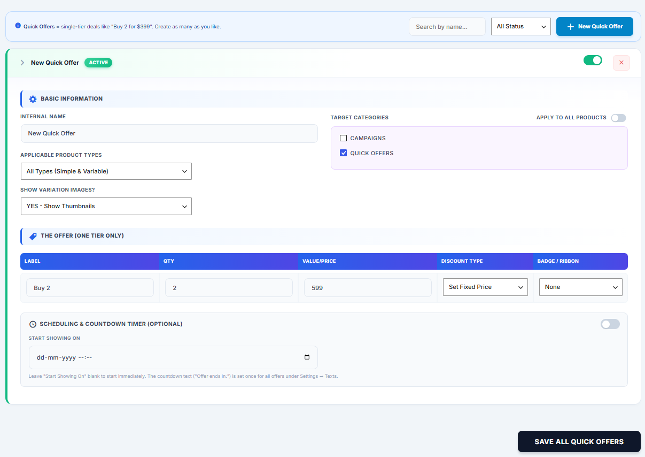Click the Internal Name input field

click(x=169, y=133)
